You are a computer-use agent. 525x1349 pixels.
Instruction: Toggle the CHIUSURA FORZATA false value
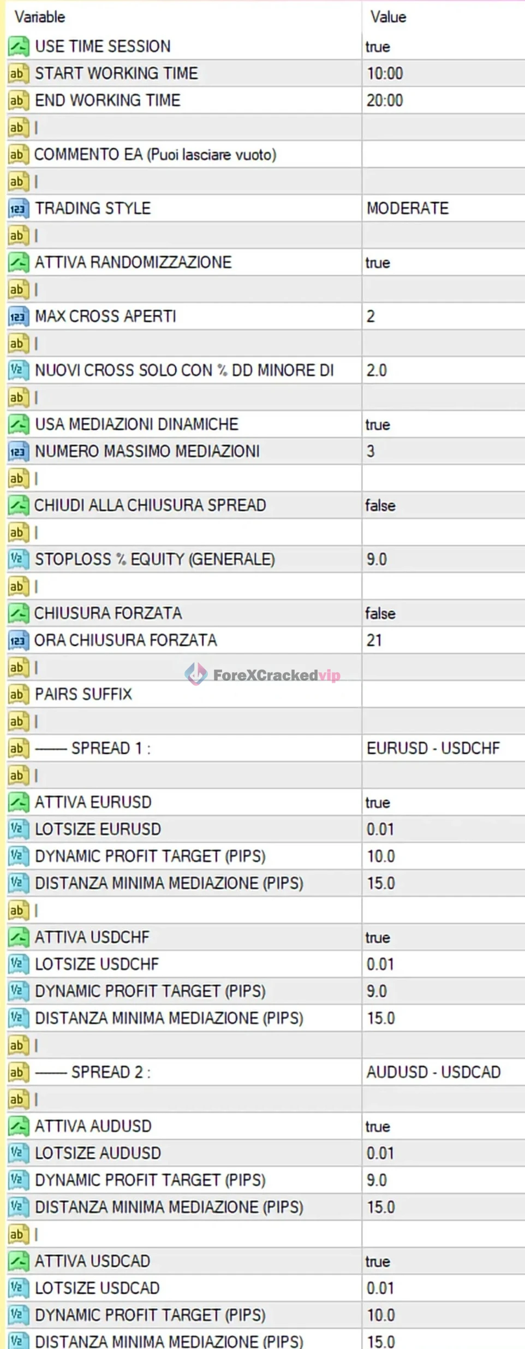pos(380,613)
